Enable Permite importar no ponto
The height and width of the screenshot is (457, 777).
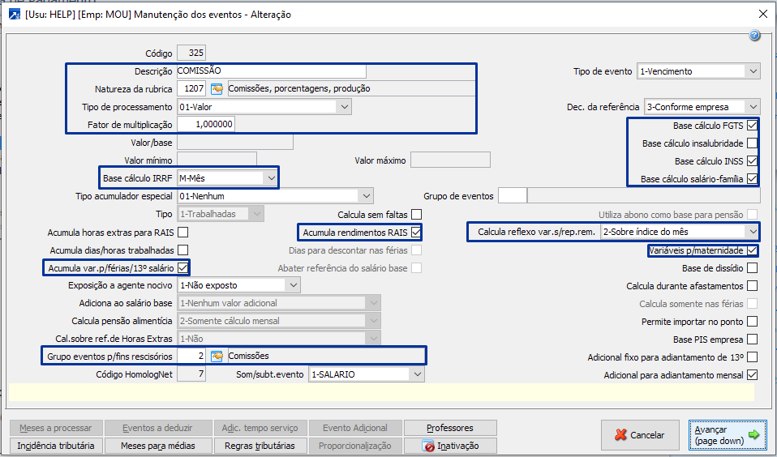tap(752, 322)
